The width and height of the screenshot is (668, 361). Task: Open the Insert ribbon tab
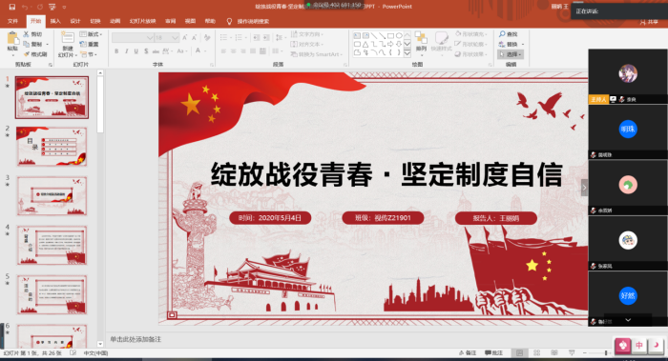pos(55,21)
